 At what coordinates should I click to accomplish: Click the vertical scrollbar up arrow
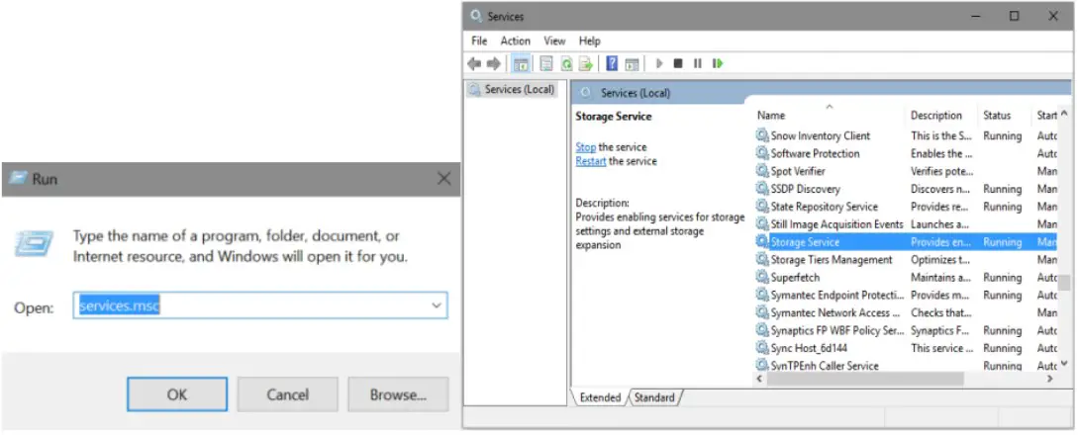pos(1064,114)
